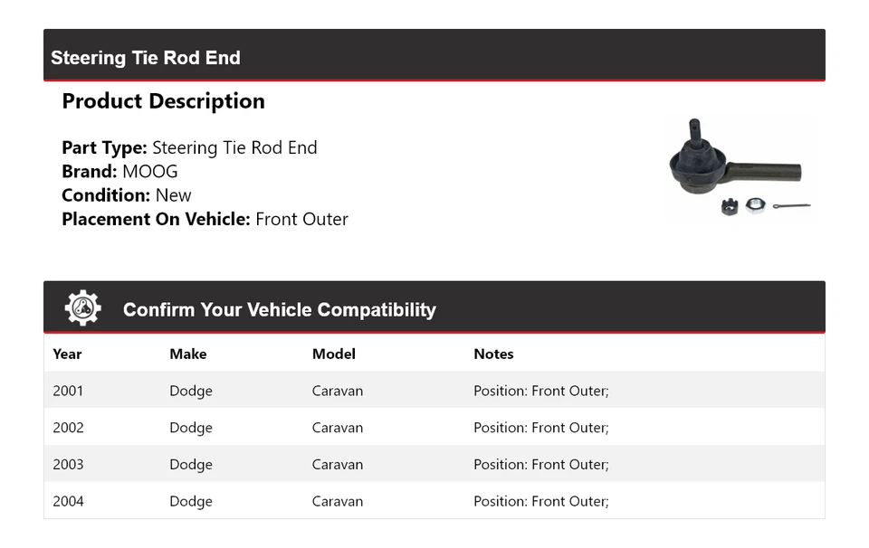Click Caravan in the 2003 row
This screenshot has width=869, height=548.
coord(337,465)
